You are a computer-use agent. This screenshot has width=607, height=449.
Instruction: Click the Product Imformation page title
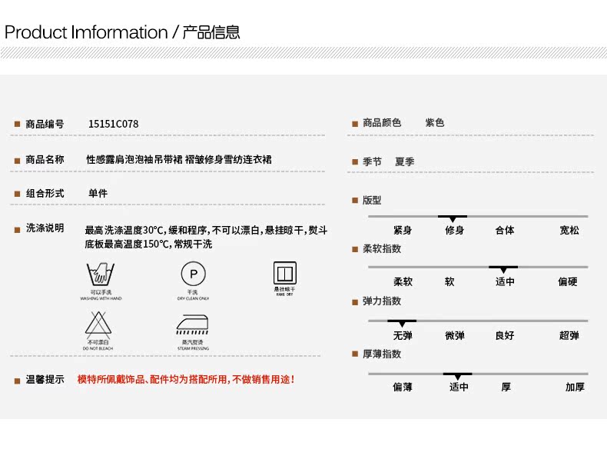coord(122,32)
